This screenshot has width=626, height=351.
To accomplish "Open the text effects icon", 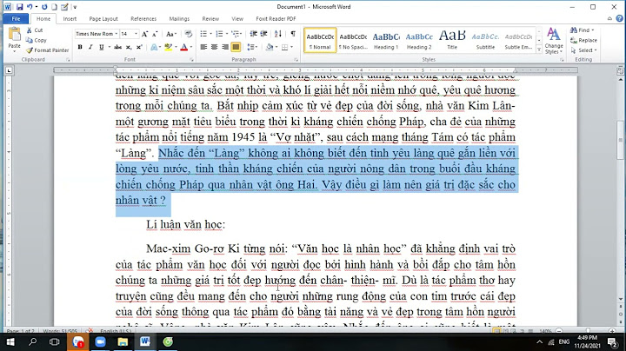I will point(154,47).
